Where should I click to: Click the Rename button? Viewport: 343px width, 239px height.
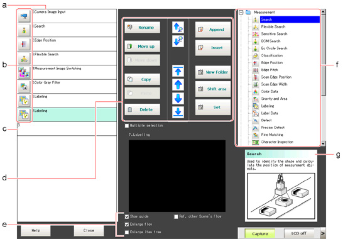tap(142, 28)
